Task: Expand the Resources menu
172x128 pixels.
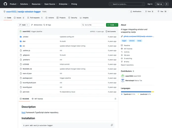Action: [37, 4]
